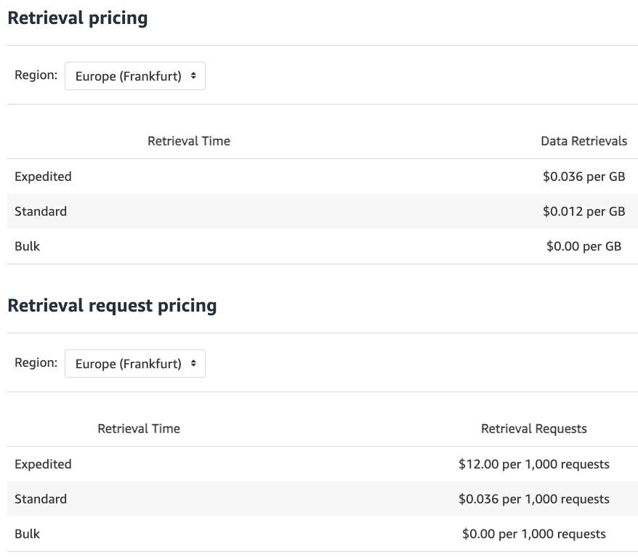
Task: Click the $12.00 per 1,000 requests cell
Action: pos(533,464)
